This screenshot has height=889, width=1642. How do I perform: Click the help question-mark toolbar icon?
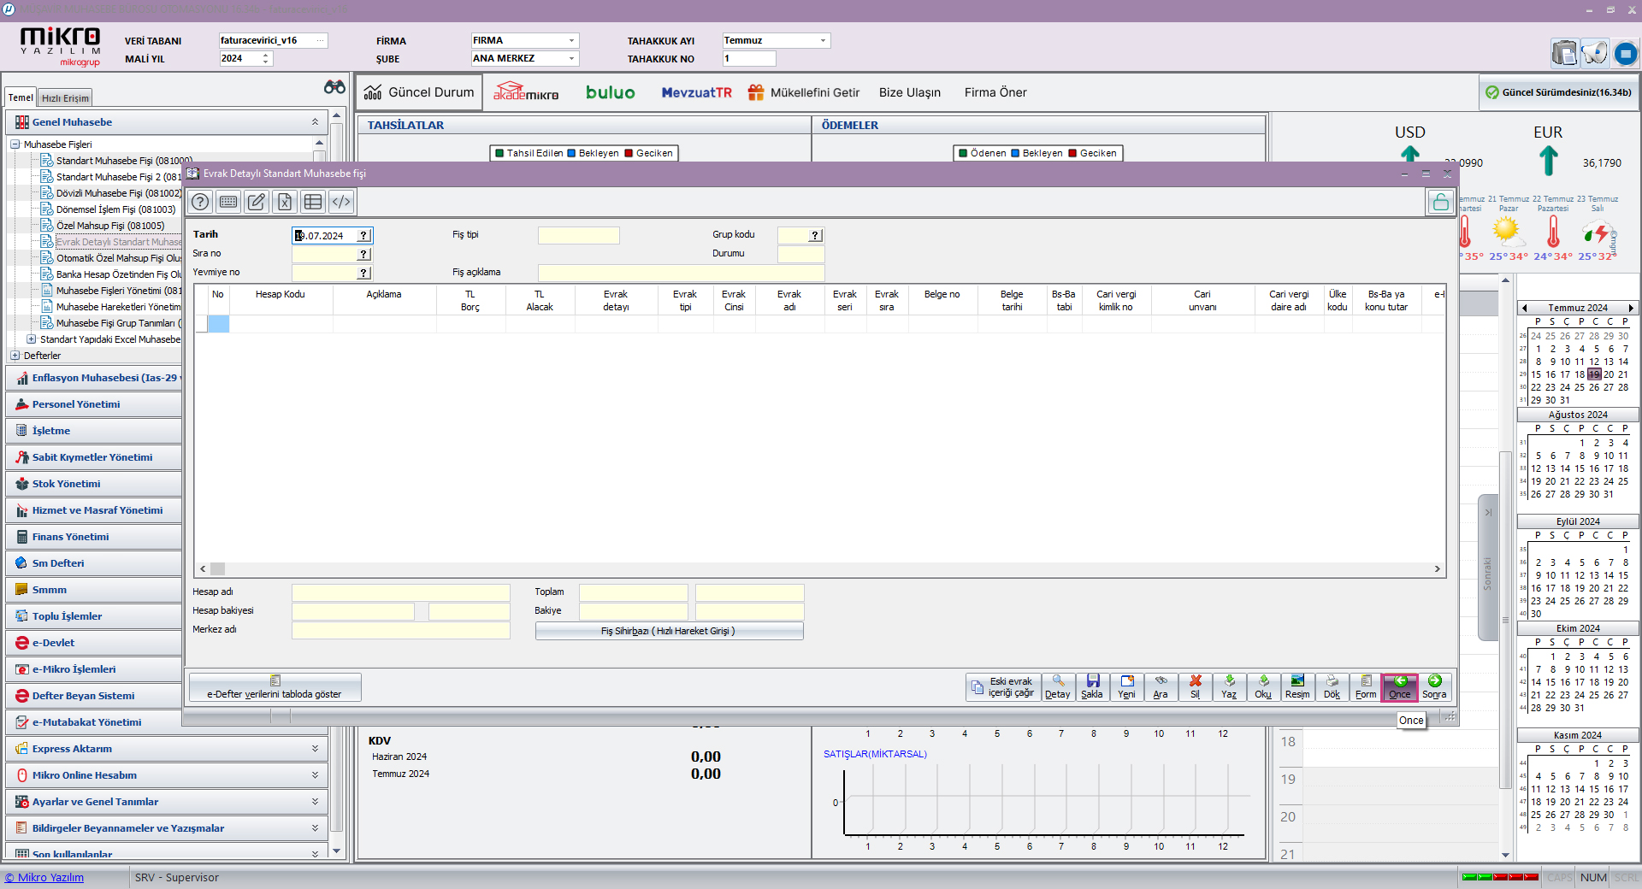(200, 202)
